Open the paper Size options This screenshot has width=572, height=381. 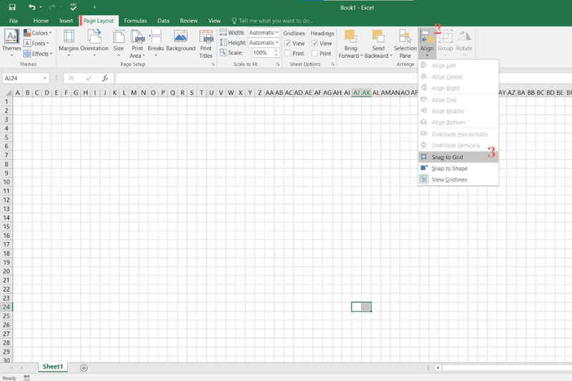click(x=119, y=43)
